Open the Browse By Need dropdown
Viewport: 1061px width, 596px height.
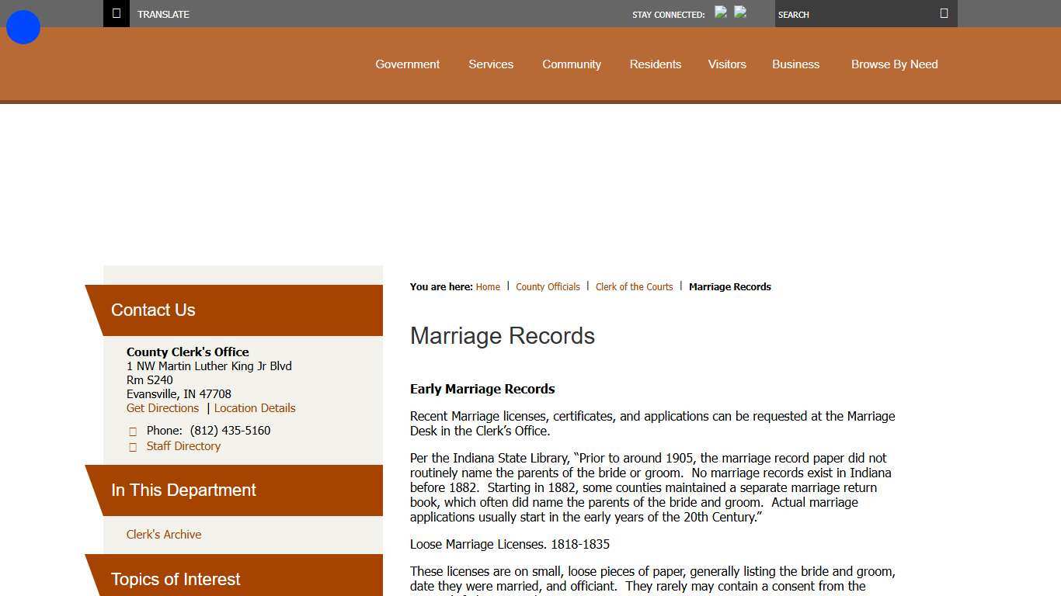894,64
